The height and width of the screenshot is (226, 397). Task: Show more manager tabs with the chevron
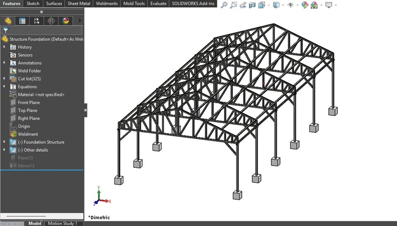(x=79, y=21)
